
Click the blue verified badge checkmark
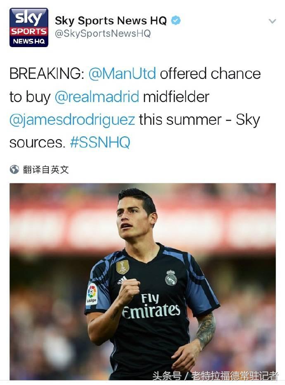(x=176, y=21)
